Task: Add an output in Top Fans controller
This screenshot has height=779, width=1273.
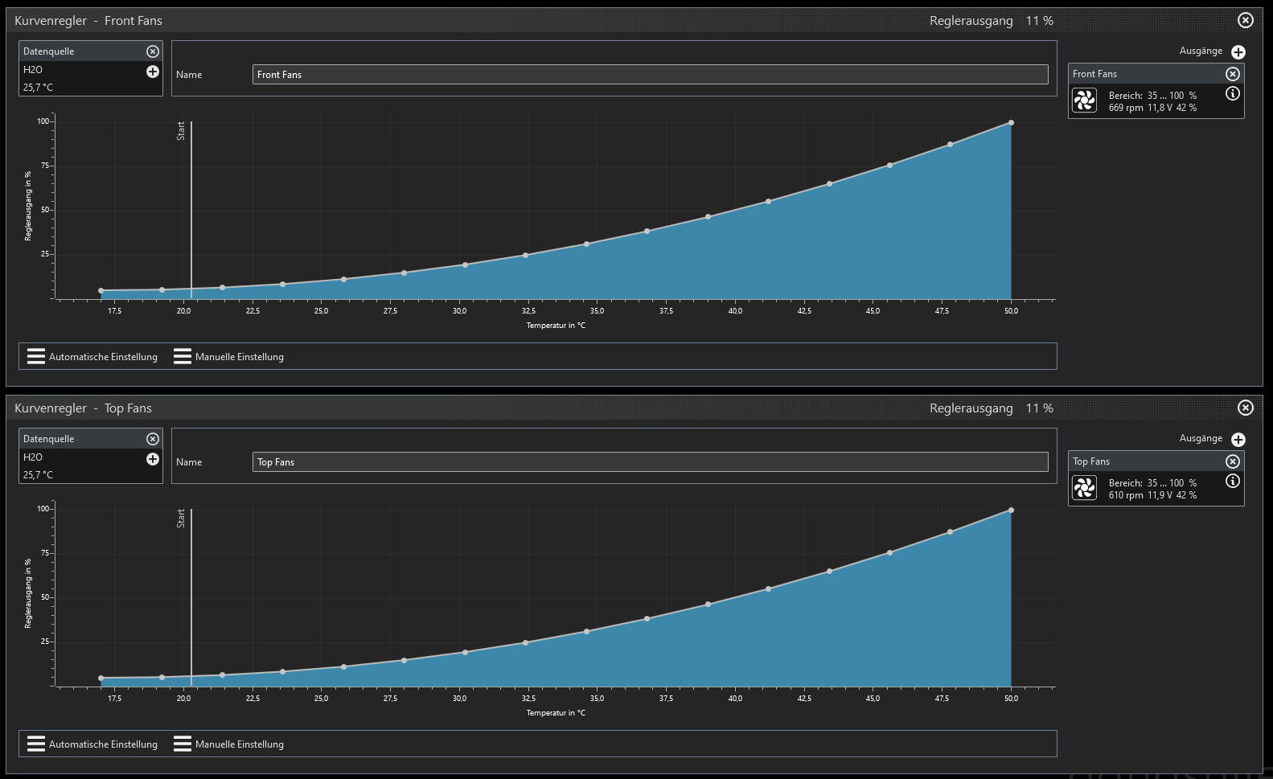Action: click(1238, 440)
